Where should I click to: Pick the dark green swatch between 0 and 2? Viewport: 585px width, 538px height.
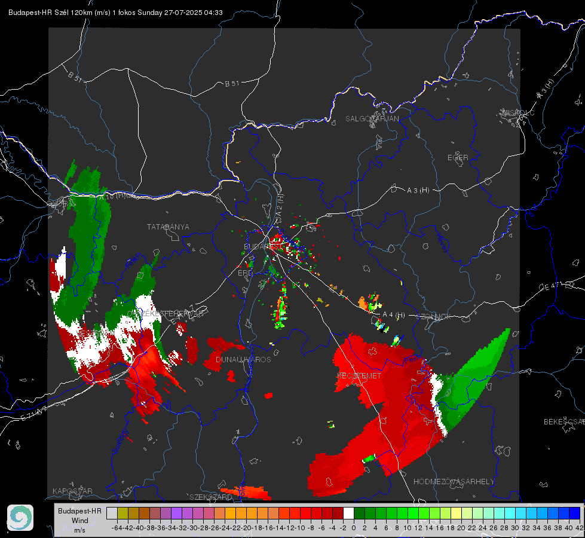pos(359,513)
